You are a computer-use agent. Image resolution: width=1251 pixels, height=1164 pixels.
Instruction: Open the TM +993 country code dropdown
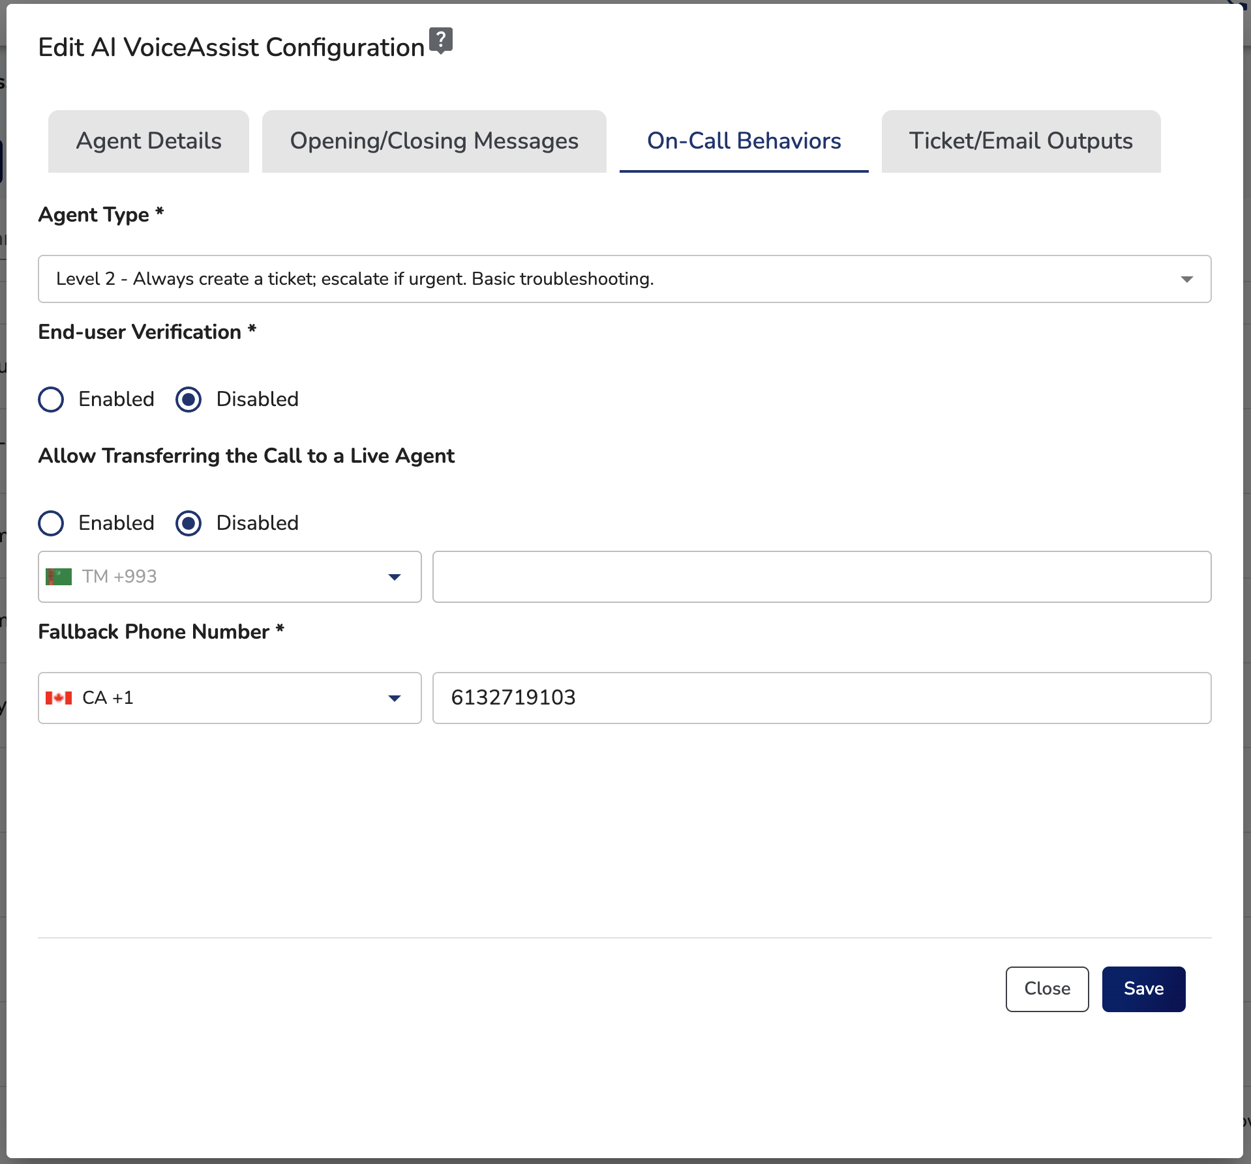pos(230,577)
